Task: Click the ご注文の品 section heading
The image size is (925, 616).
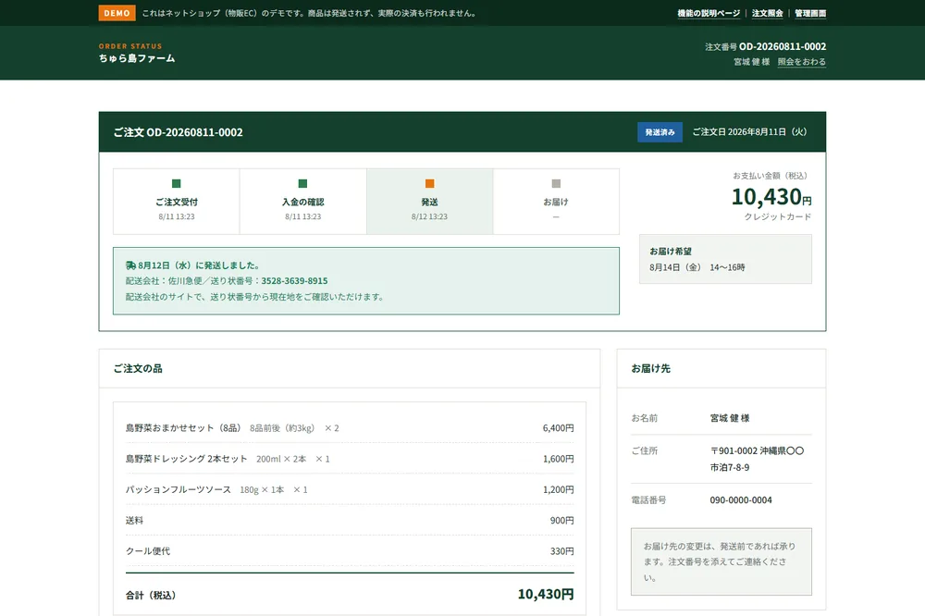Action: coord(138,368)
